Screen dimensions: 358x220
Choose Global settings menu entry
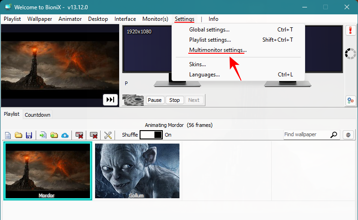tap(209, 30)
